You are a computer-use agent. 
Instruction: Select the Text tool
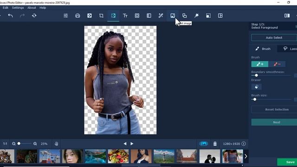coord(125,15)
